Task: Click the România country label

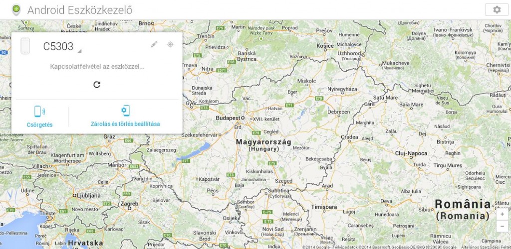Action: 462,209
